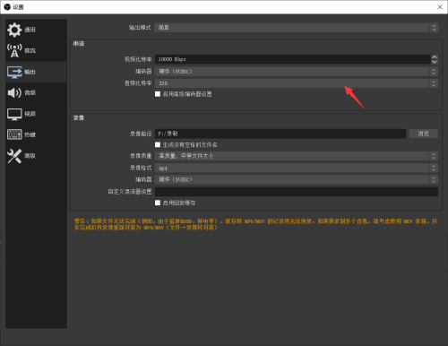Tick 生成没有空格的文件名 checkbox
Image resolution: width=448 pixels, height=346 pixels.
(158, 145)
